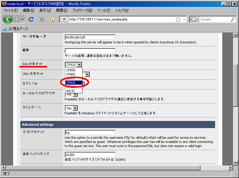Open the ブックマーク(B) menu
This screenshot has height=178, width=239.
coord(82,10)
